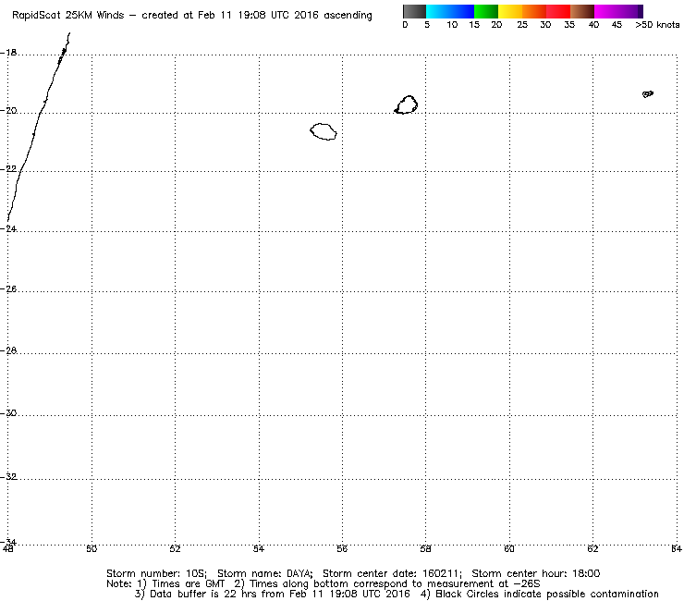Click the Reunion island outline near 56E

[x=324, y=131]
